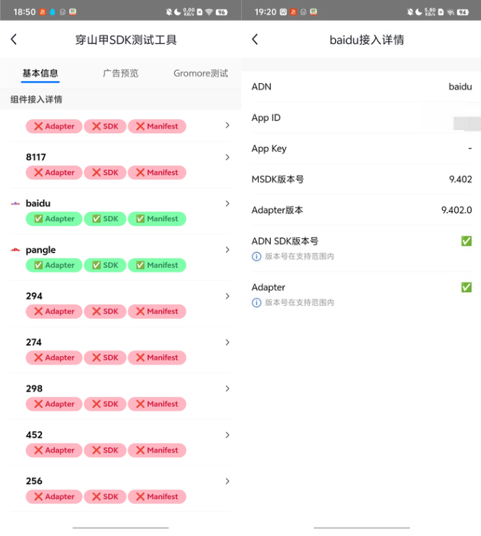This screenshot has width=481, height=536.
Task: Tap back arrow in SDK test tool header
Action: click(x=14, y=40)
